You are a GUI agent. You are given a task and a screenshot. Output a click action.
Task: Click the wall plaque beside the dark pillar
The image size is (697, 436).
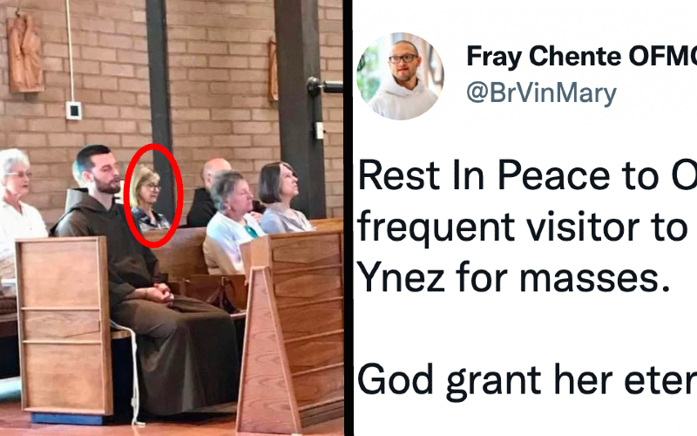pos(273,70)
